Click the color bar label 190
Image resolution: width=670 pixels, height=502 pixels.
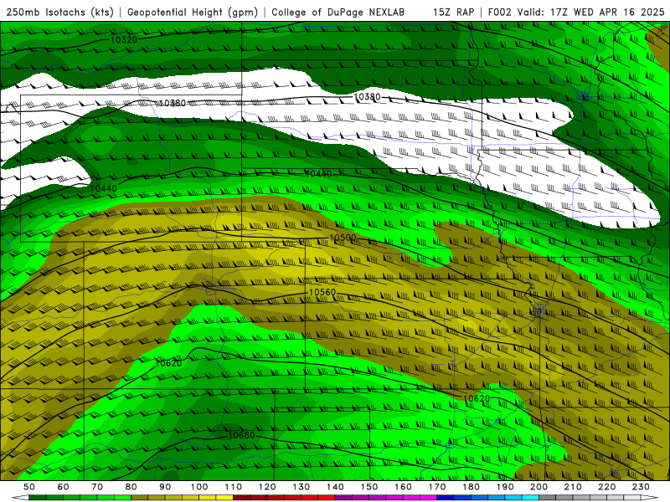click(x=505, y=487)
